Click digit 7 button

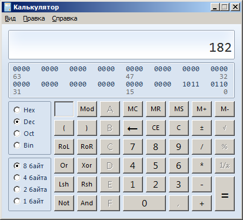point(133,146)
